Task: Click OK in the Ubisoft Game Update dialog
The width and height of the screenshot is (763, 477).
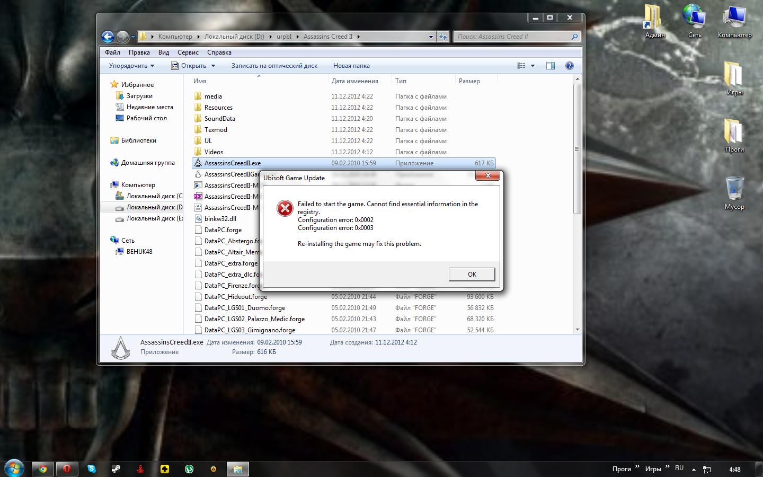Action: [472, 274]
